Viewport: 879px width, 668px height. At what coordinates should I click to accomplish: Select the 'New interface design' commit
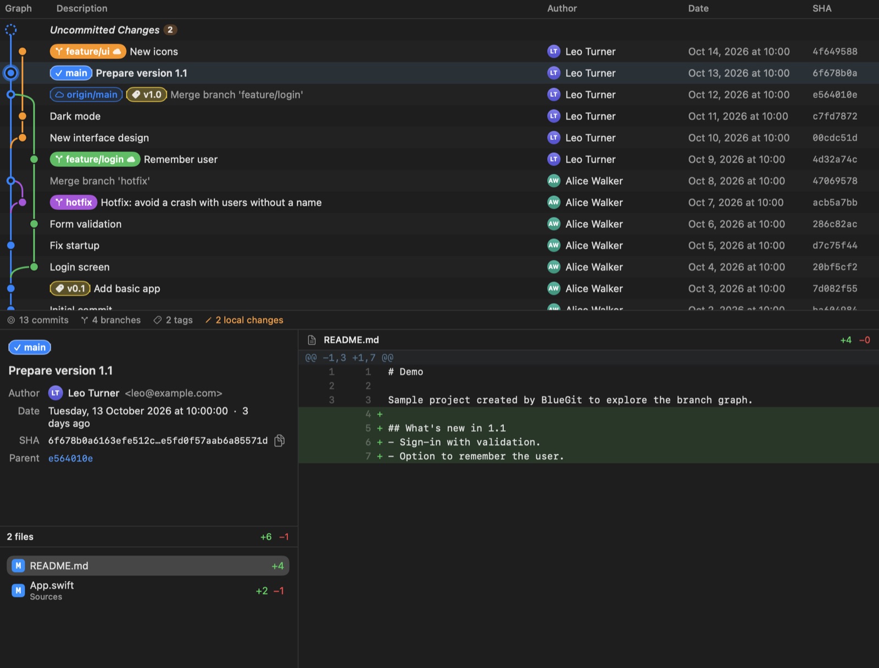click(439, 138)
